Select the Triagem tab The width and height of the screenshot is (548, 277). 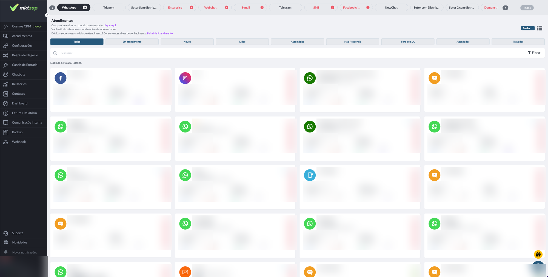(x=109, y=8)
